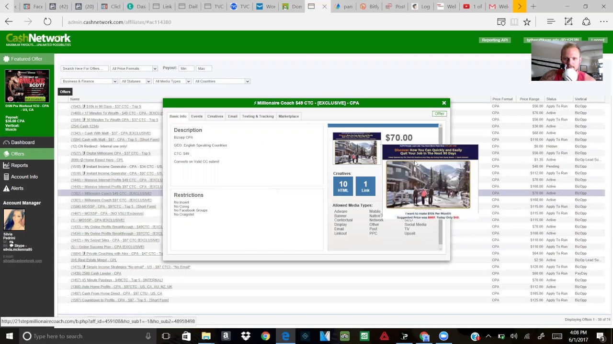This screenshot has width=613, height=344.
Task: Click the Payout Min field
Action: pyautogui.click(x=186, y=68)
